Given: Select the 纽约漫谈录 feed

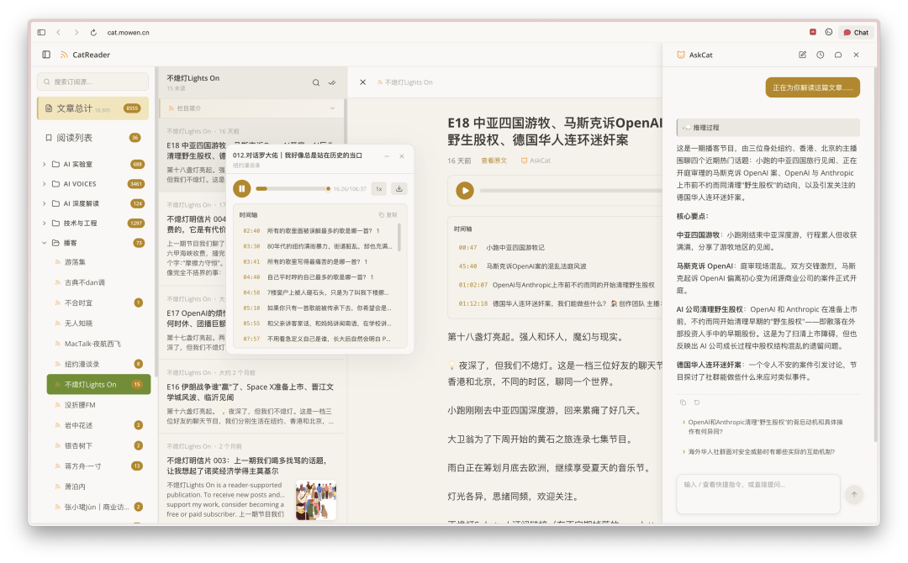Looking at the screenshot, I should click(x=98, y=364).
